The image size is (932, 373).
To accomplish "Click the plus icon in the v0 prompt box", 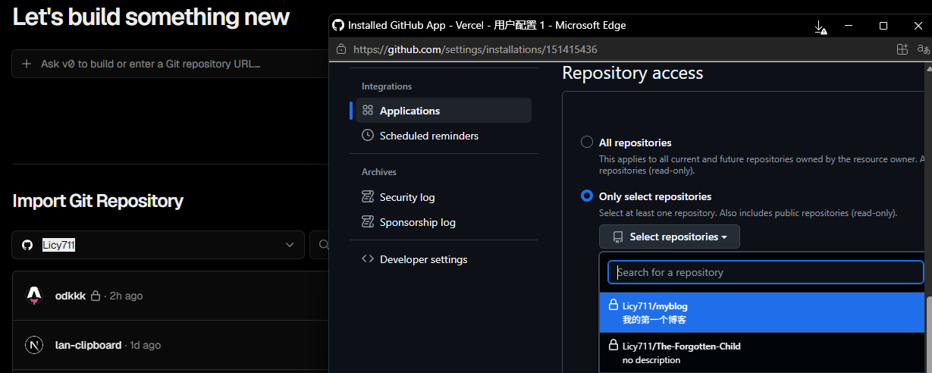I will 27,64.
